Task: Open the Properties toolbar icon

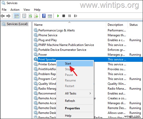Action: [x=24, y=16]
